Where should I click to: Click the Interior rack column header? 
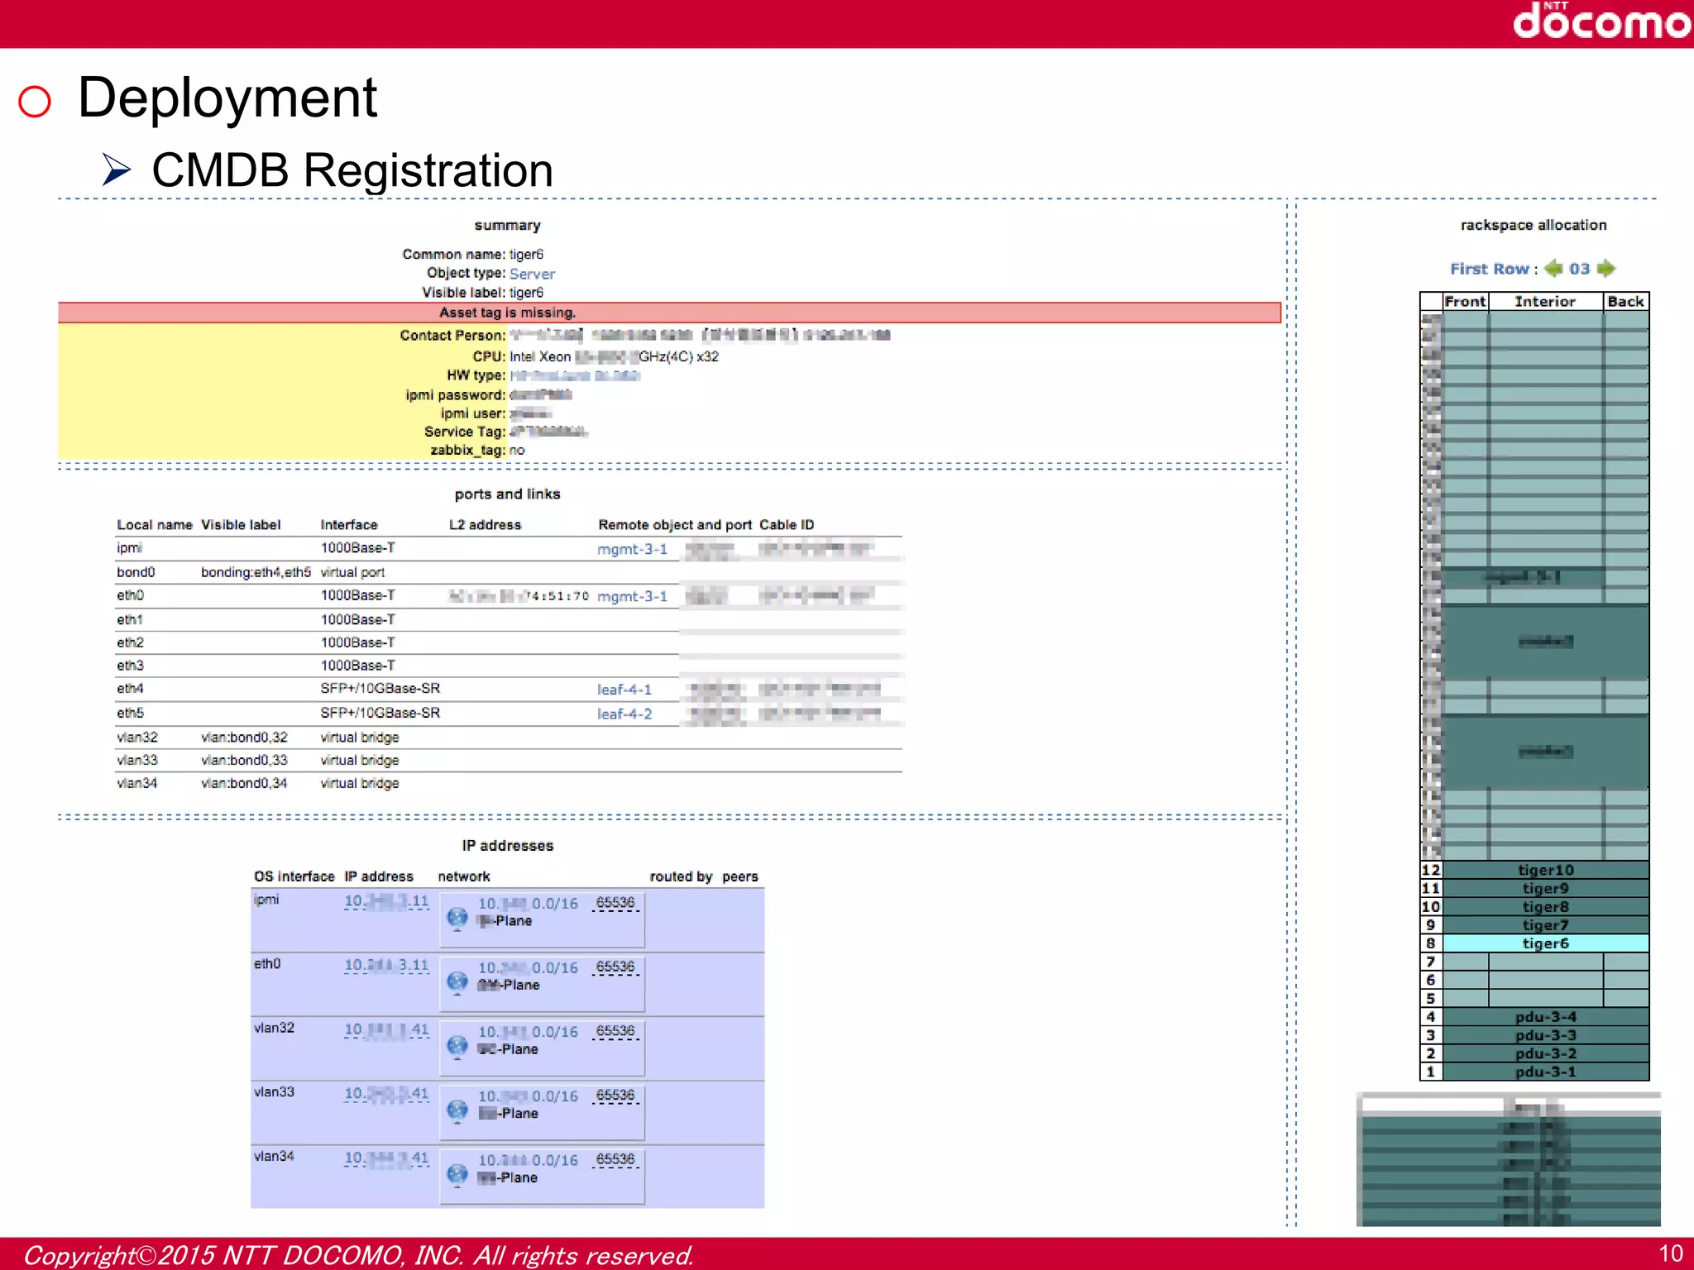click(1545, 302)
